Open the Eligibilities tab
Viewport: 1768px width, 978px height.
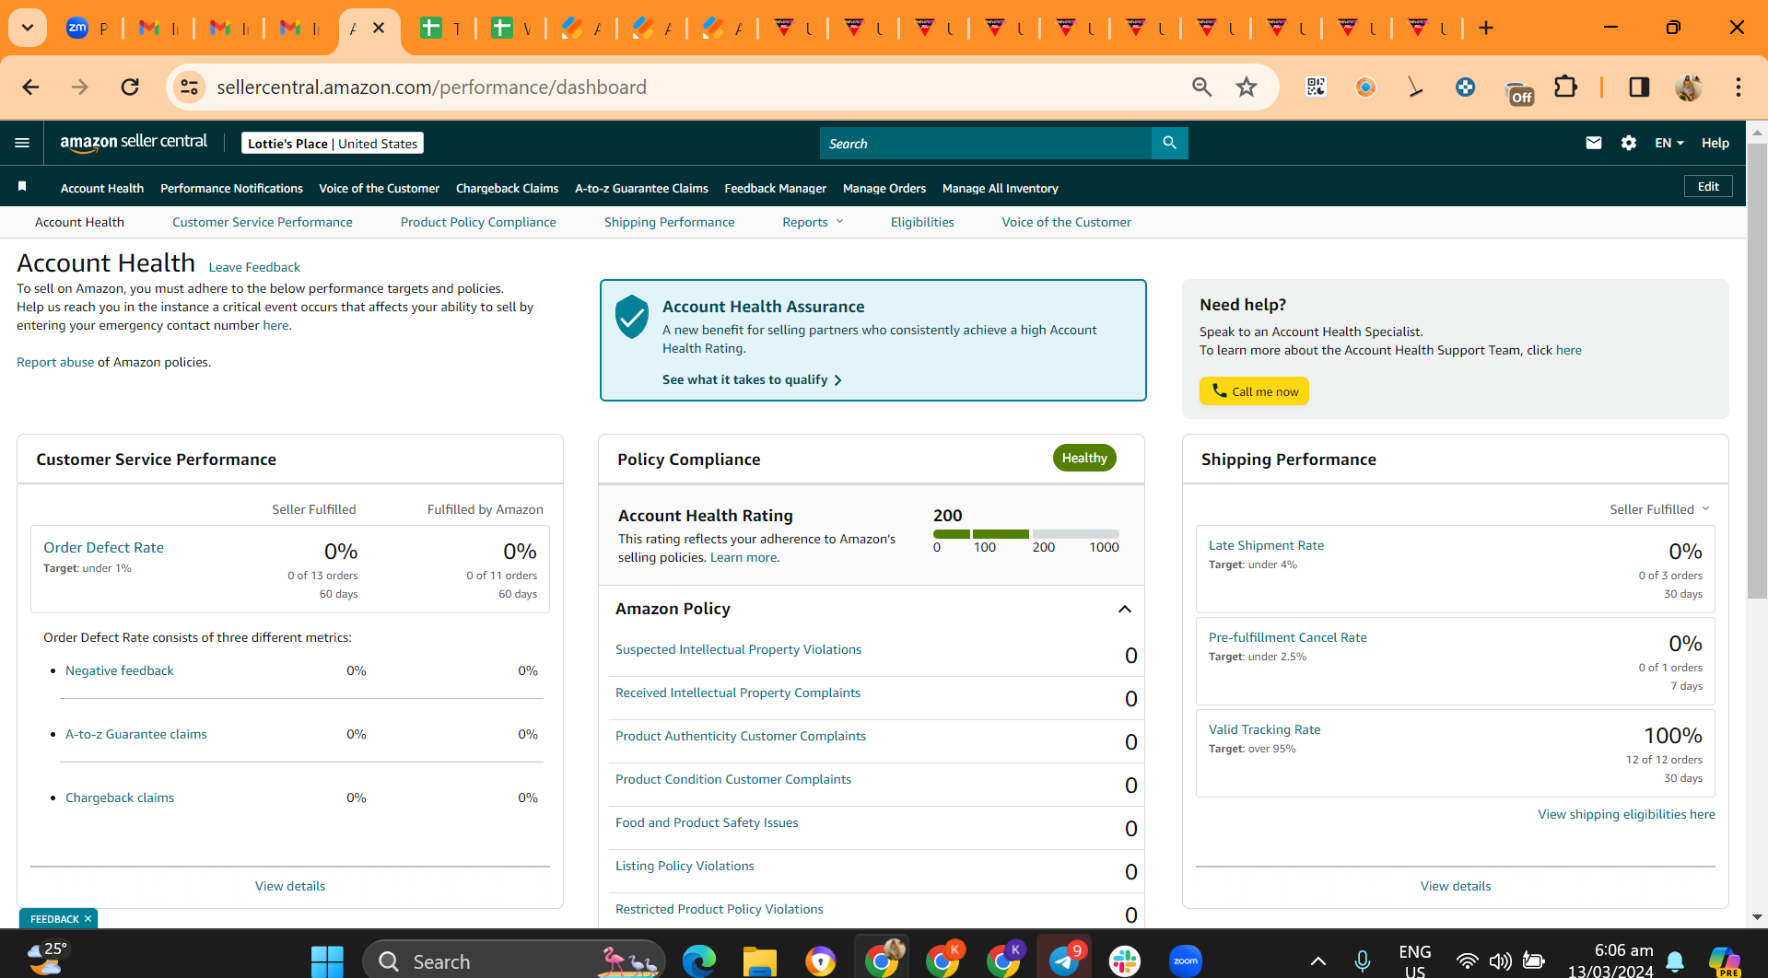click(922, 222)
